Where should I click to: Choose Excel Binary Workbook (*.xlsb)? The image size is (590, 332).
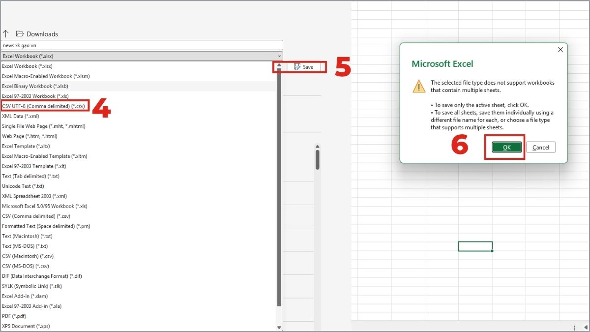tap(138, 86)
